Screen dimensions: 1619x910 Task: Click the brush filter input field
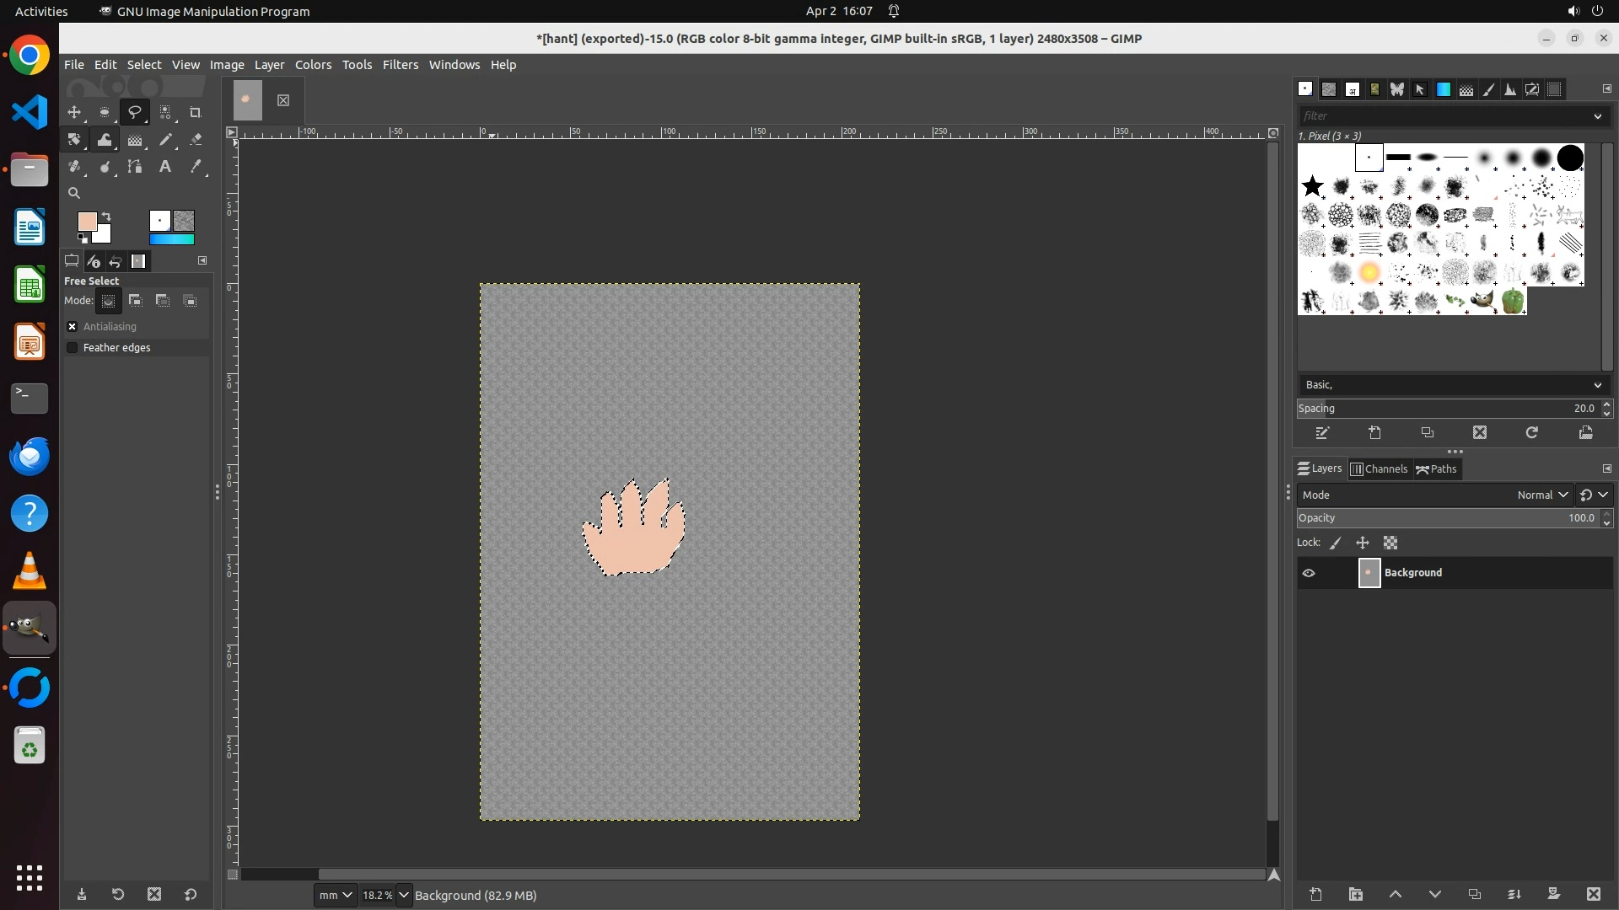[x=1442, y=116]
